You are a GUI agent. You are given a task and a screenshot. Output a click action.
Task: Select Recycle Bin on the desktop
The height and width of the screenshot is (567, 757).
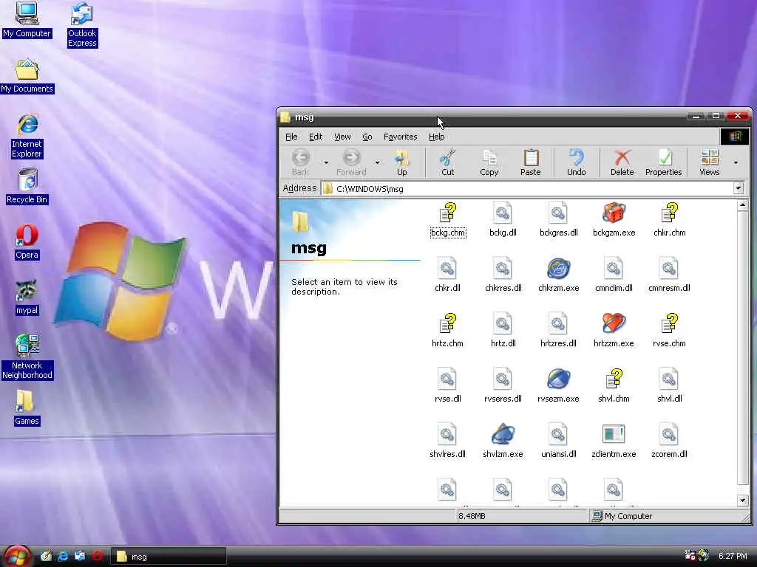27,187
